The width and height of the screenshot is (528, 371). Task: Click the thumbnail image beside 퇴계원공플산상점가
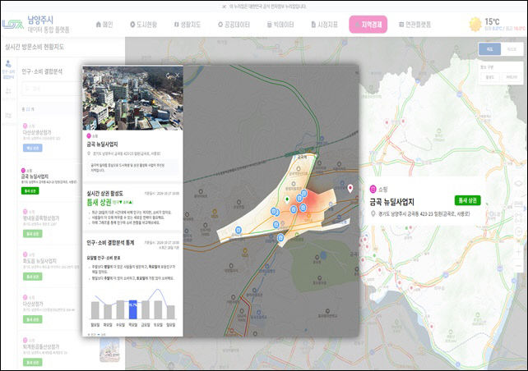[x=109, y=350]
